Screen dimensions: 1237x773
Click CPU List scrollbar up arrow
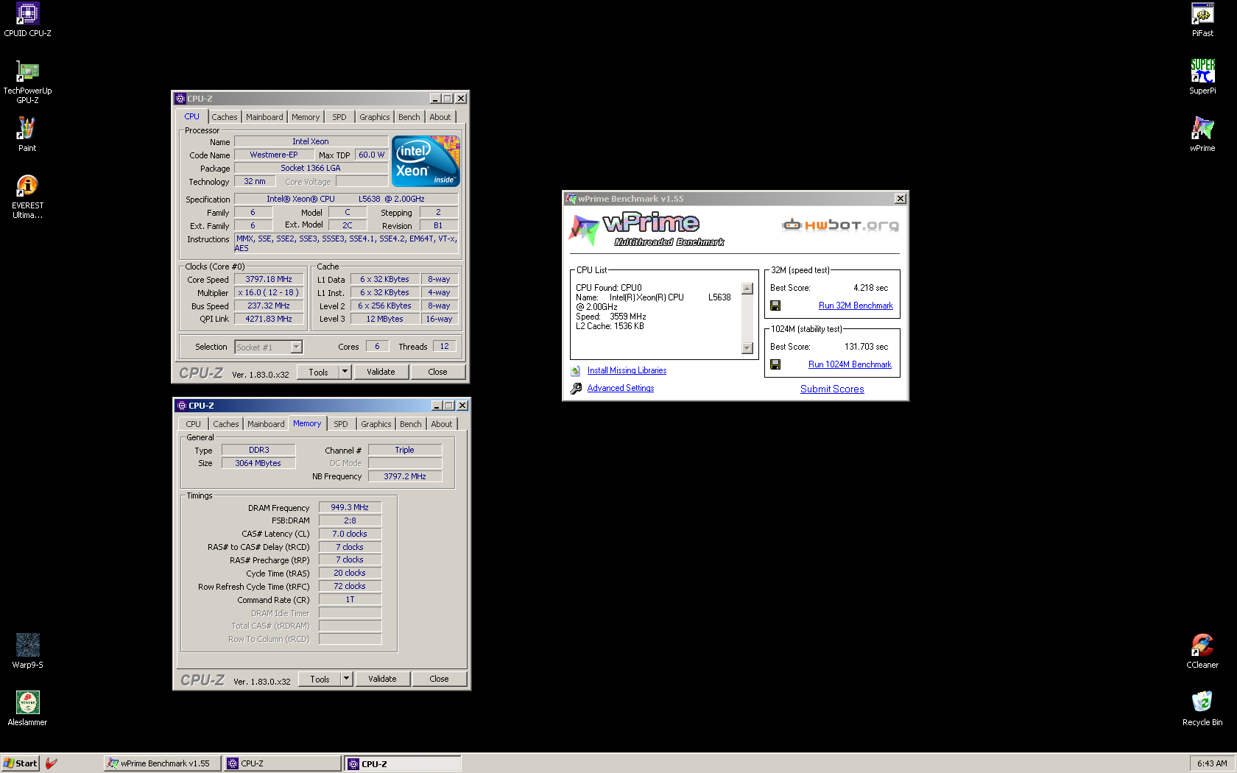pos(747,289)
